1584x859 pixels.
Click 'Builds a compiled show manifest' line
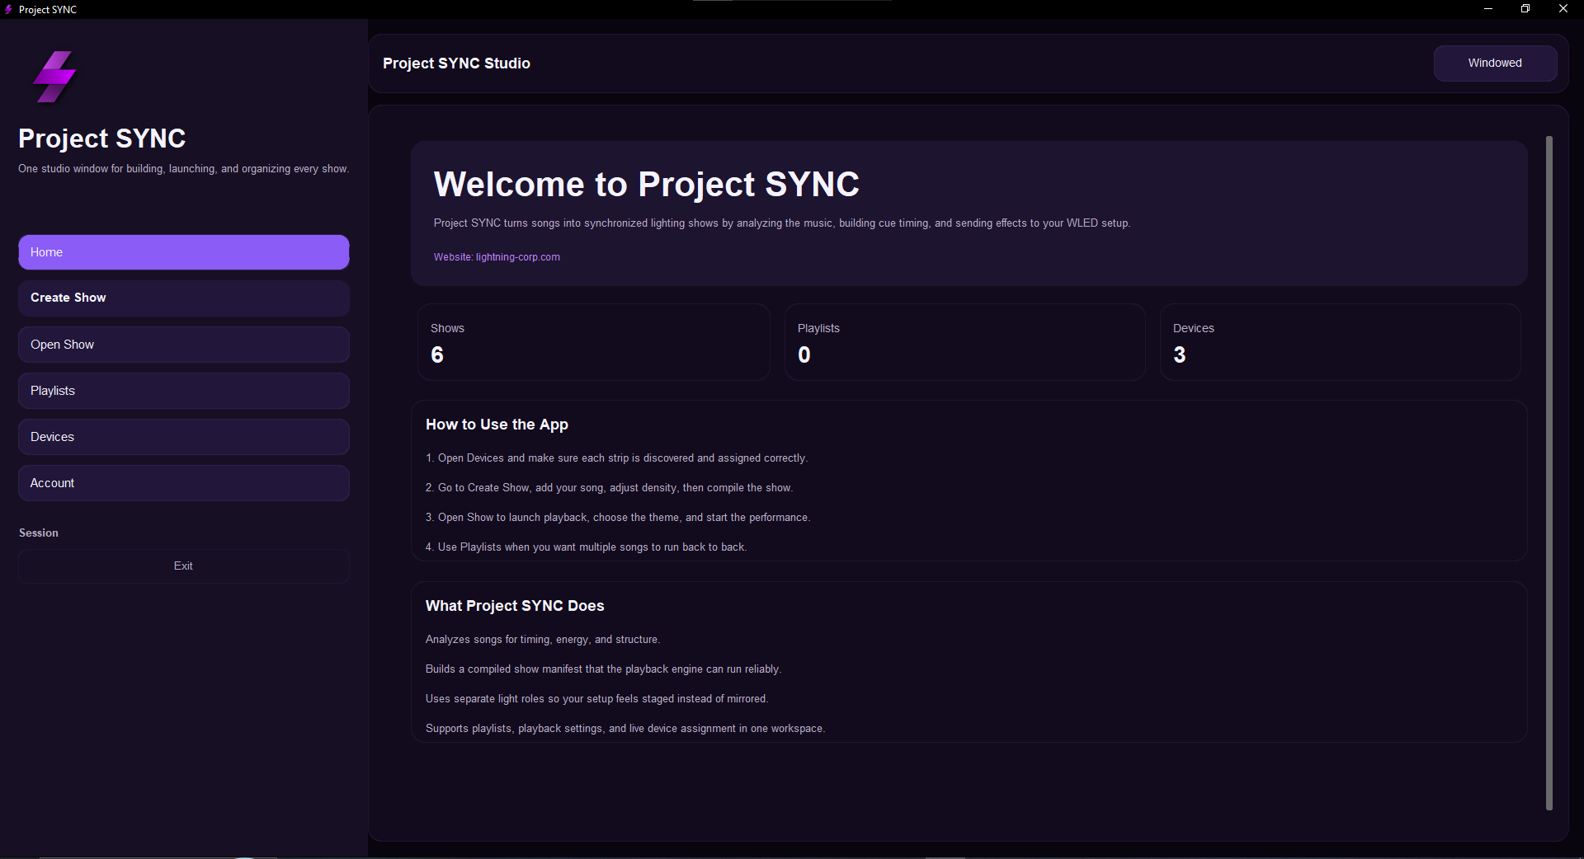coord(603,669)
